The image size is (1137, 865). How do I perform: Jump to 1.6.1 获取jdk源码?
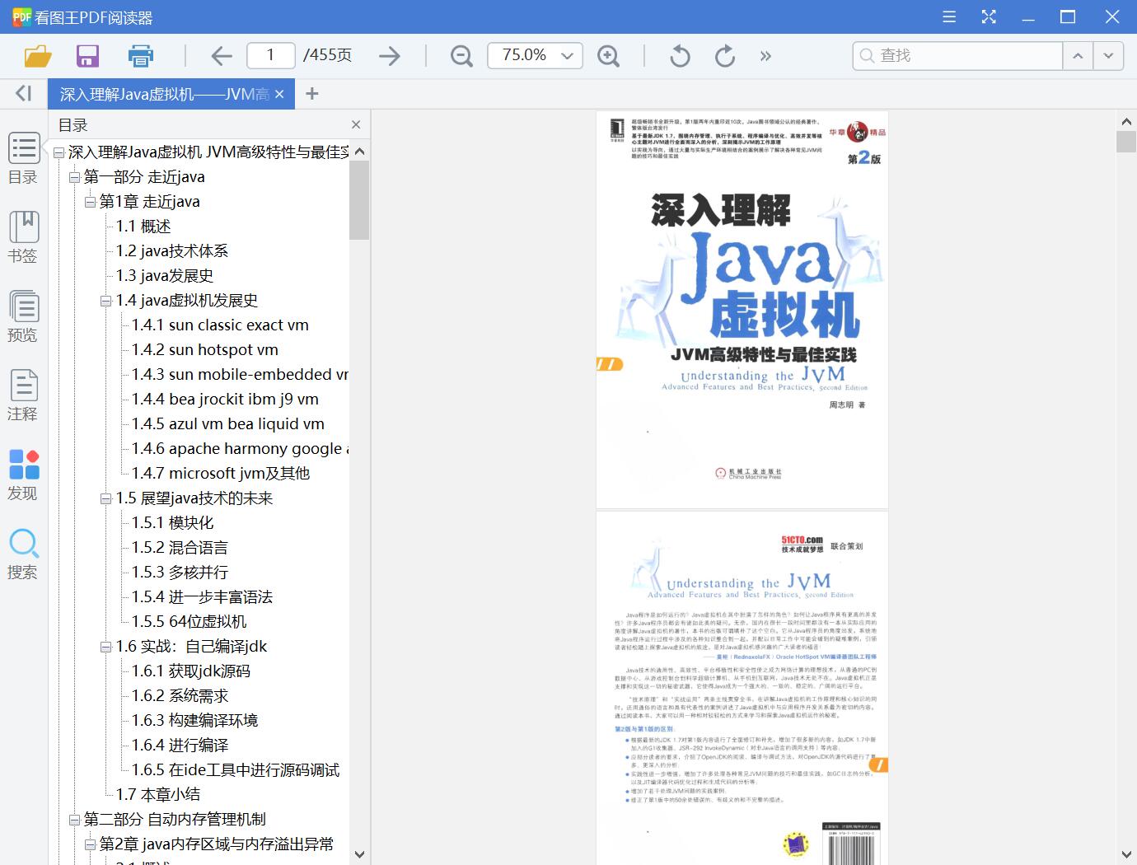191,671
